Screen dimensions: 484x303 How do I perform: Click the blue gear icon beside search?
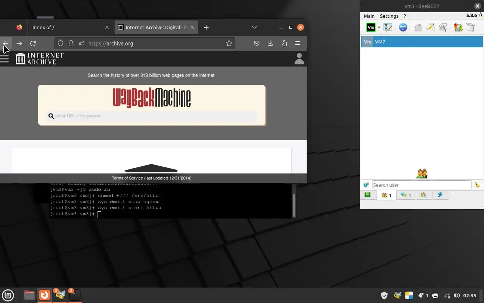pyautogui.click(x=366, y=185)
